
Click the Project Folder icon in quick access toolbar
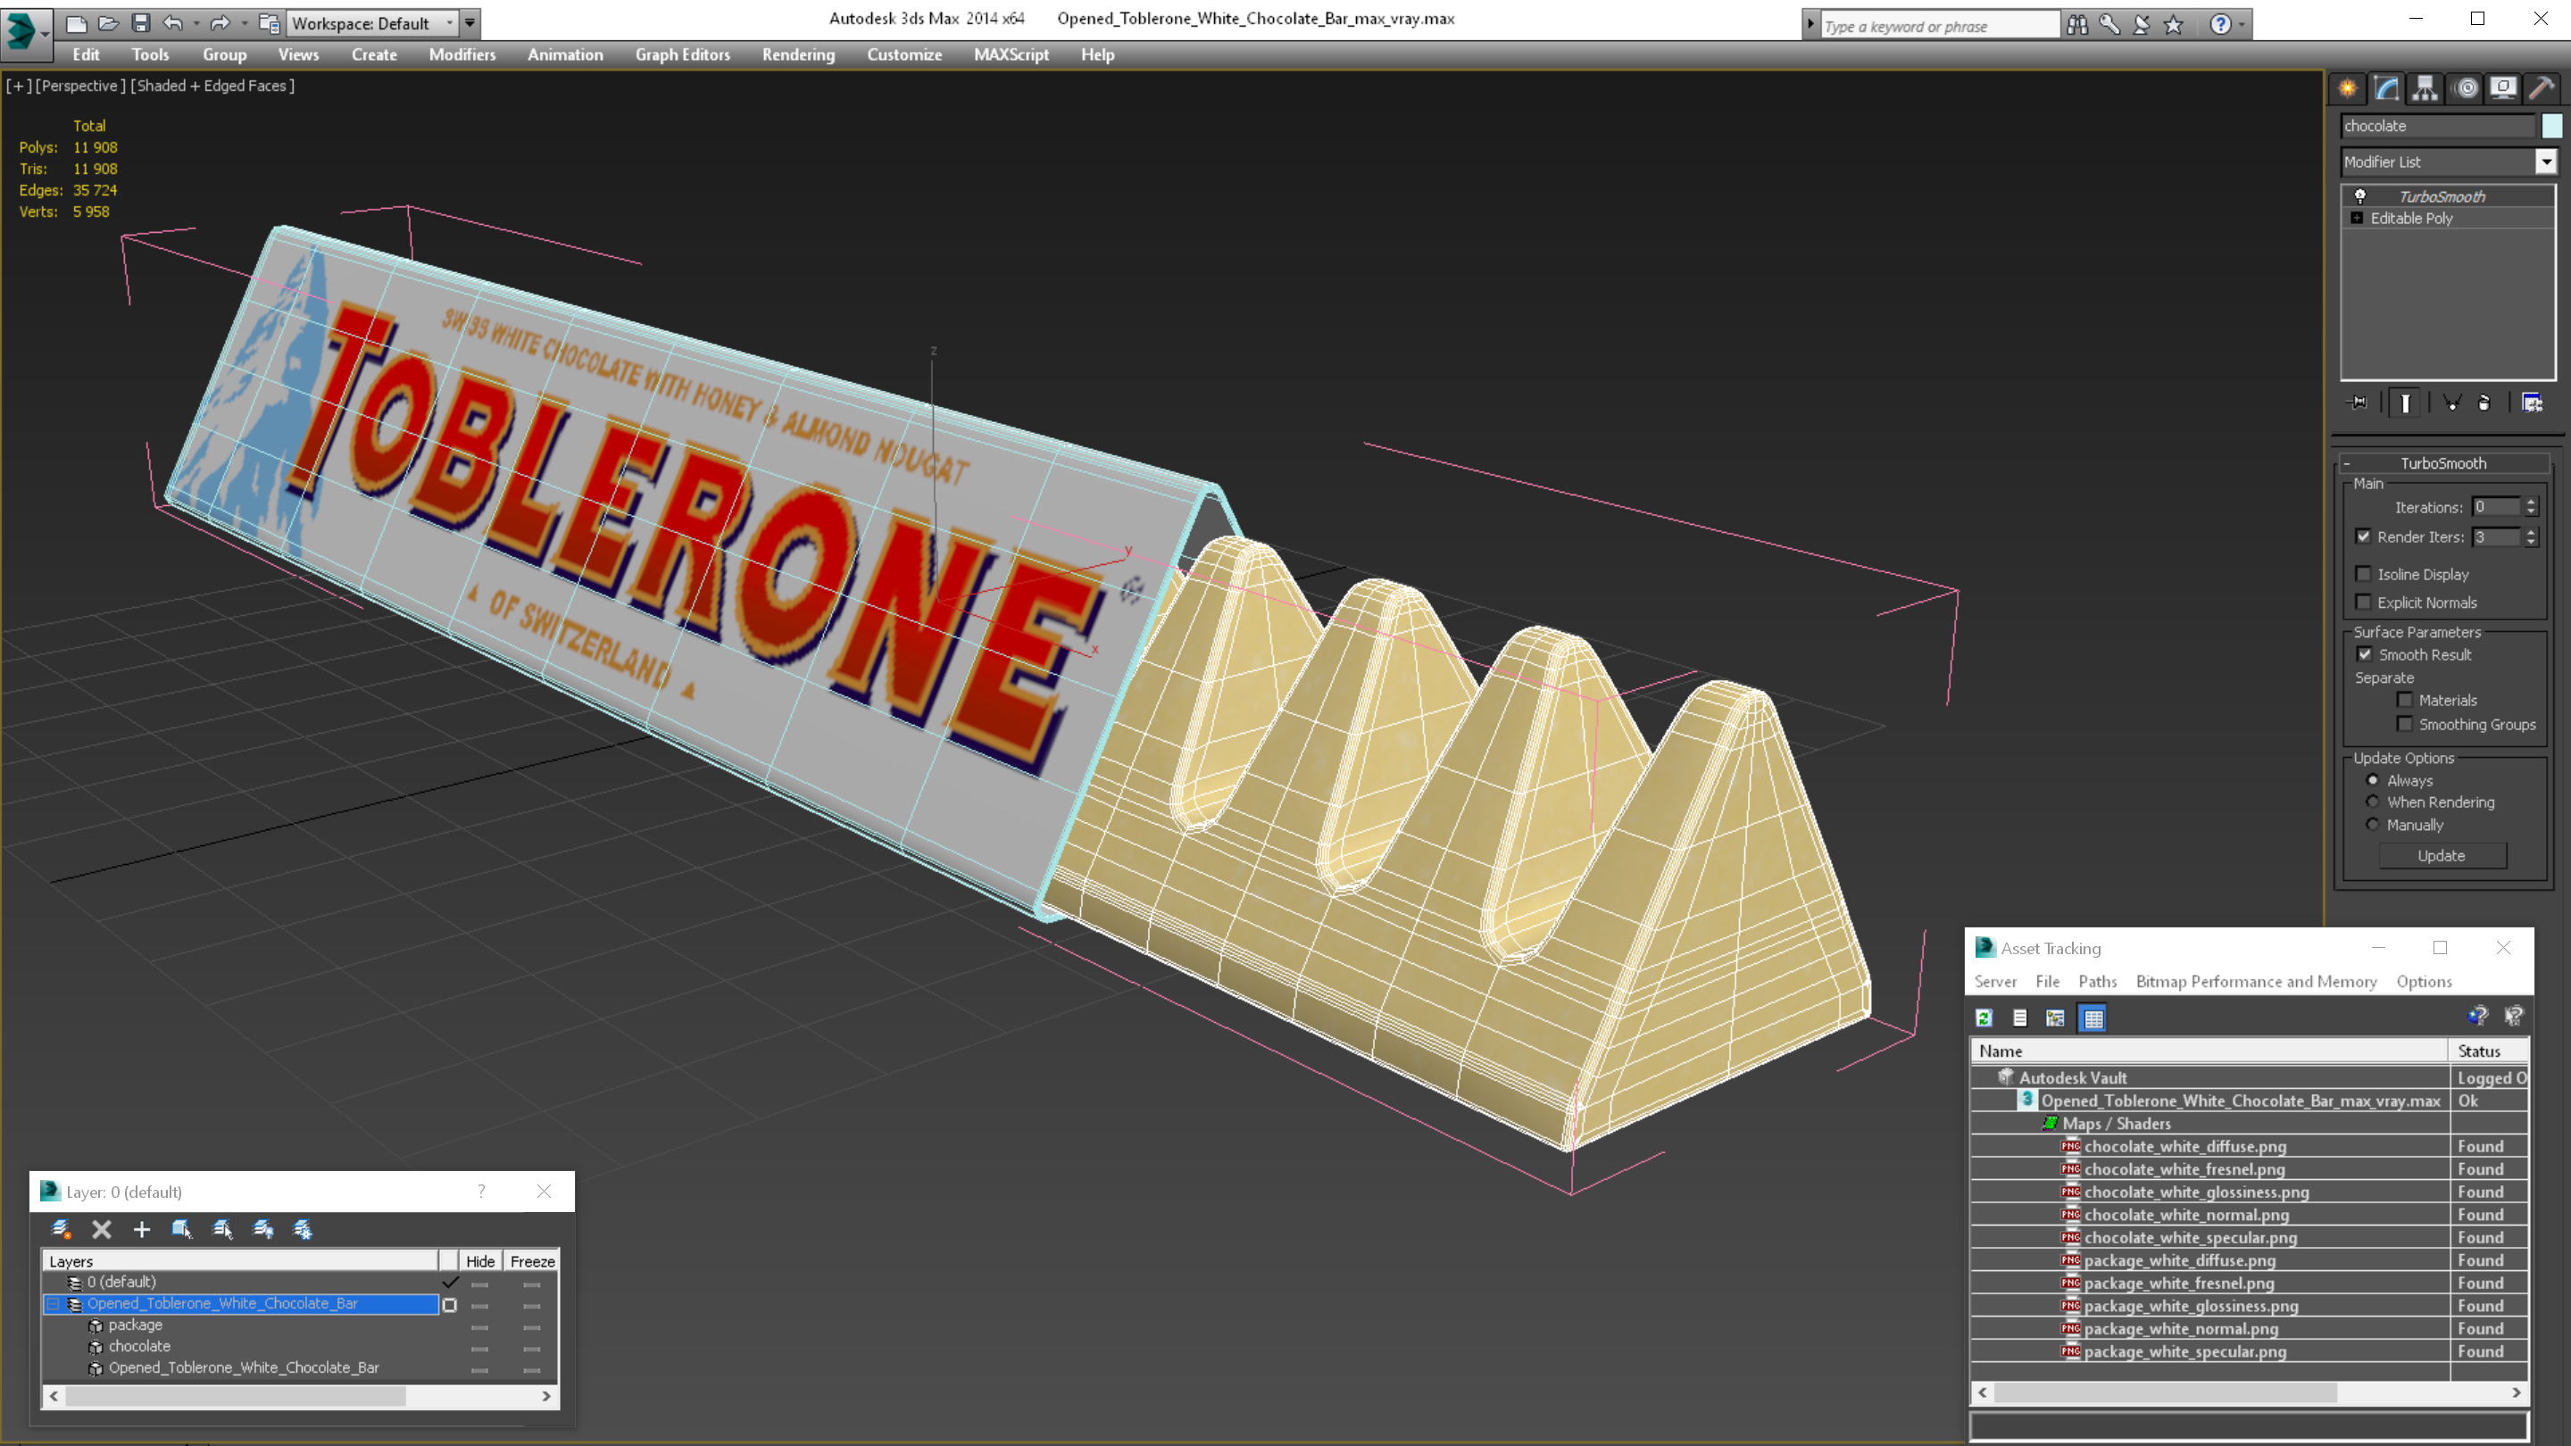[x=270, y=23]
